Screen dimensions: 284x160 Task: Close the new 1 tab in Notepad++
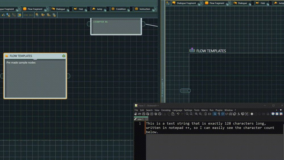click(x=147, y=119)
